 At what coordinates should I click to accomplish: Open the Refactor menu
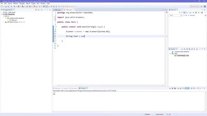pyautogui.click(x=16, y=4)
